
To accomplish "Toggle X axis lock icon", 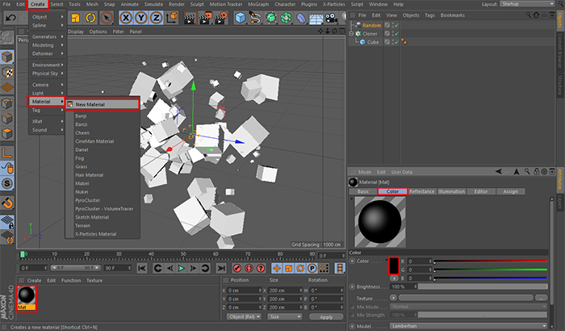I will coord(125,18).
